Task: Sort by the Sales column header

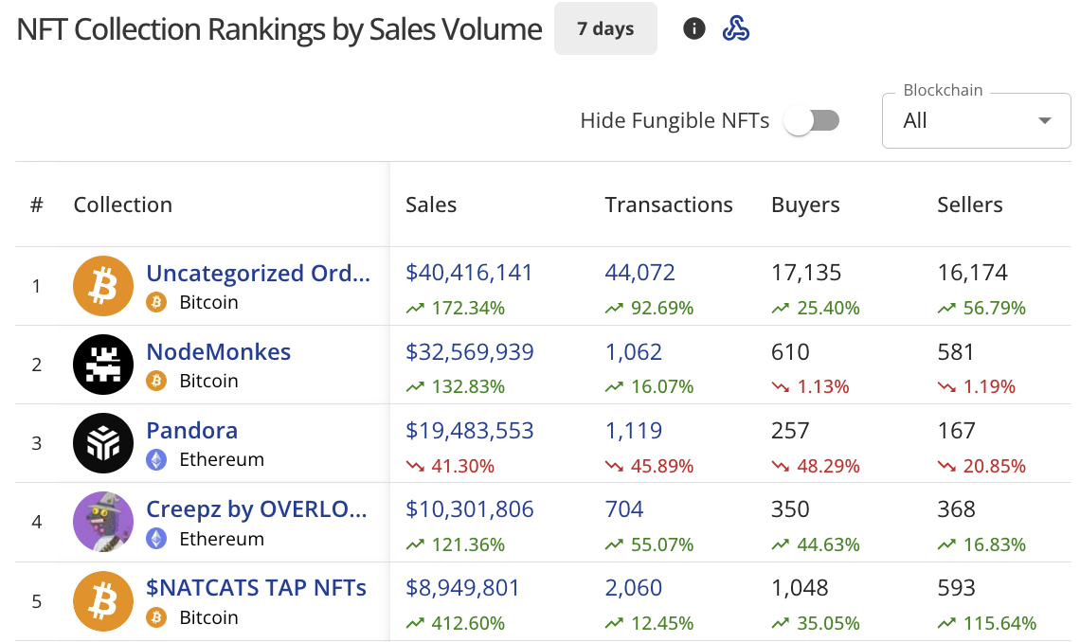Action: pyautogui.click(x=431, y=205)
